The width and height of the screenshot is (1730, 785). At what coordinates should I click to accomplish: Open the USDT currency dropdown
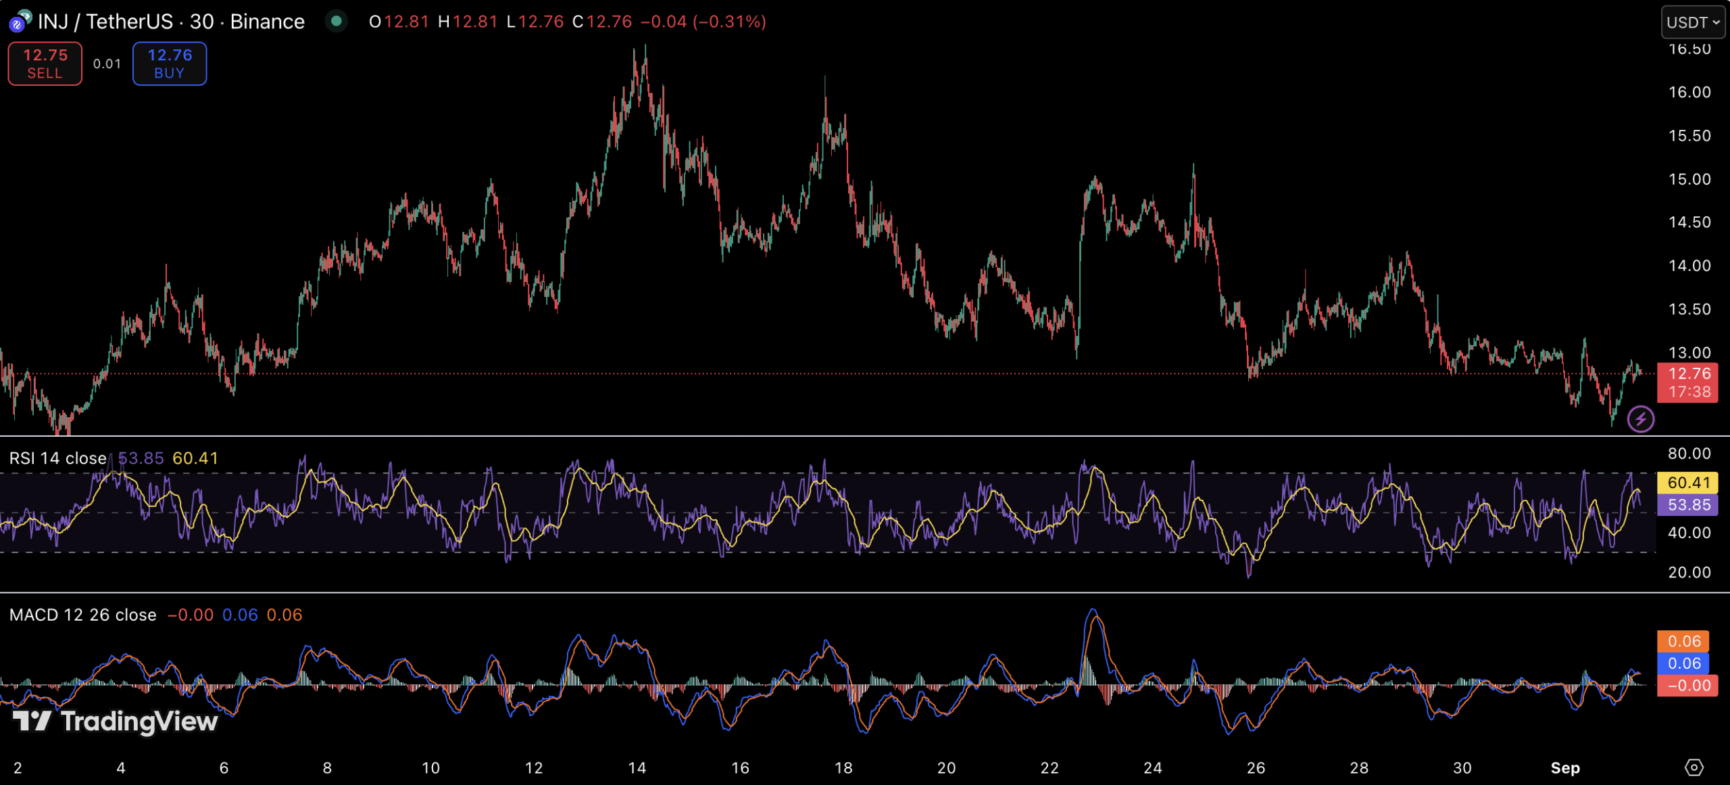click(1693, 22)
